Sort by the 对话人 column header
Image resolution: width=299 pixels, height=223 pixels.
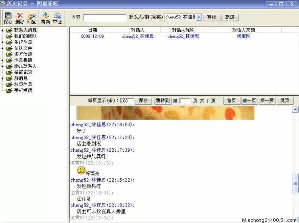[138, 30]
